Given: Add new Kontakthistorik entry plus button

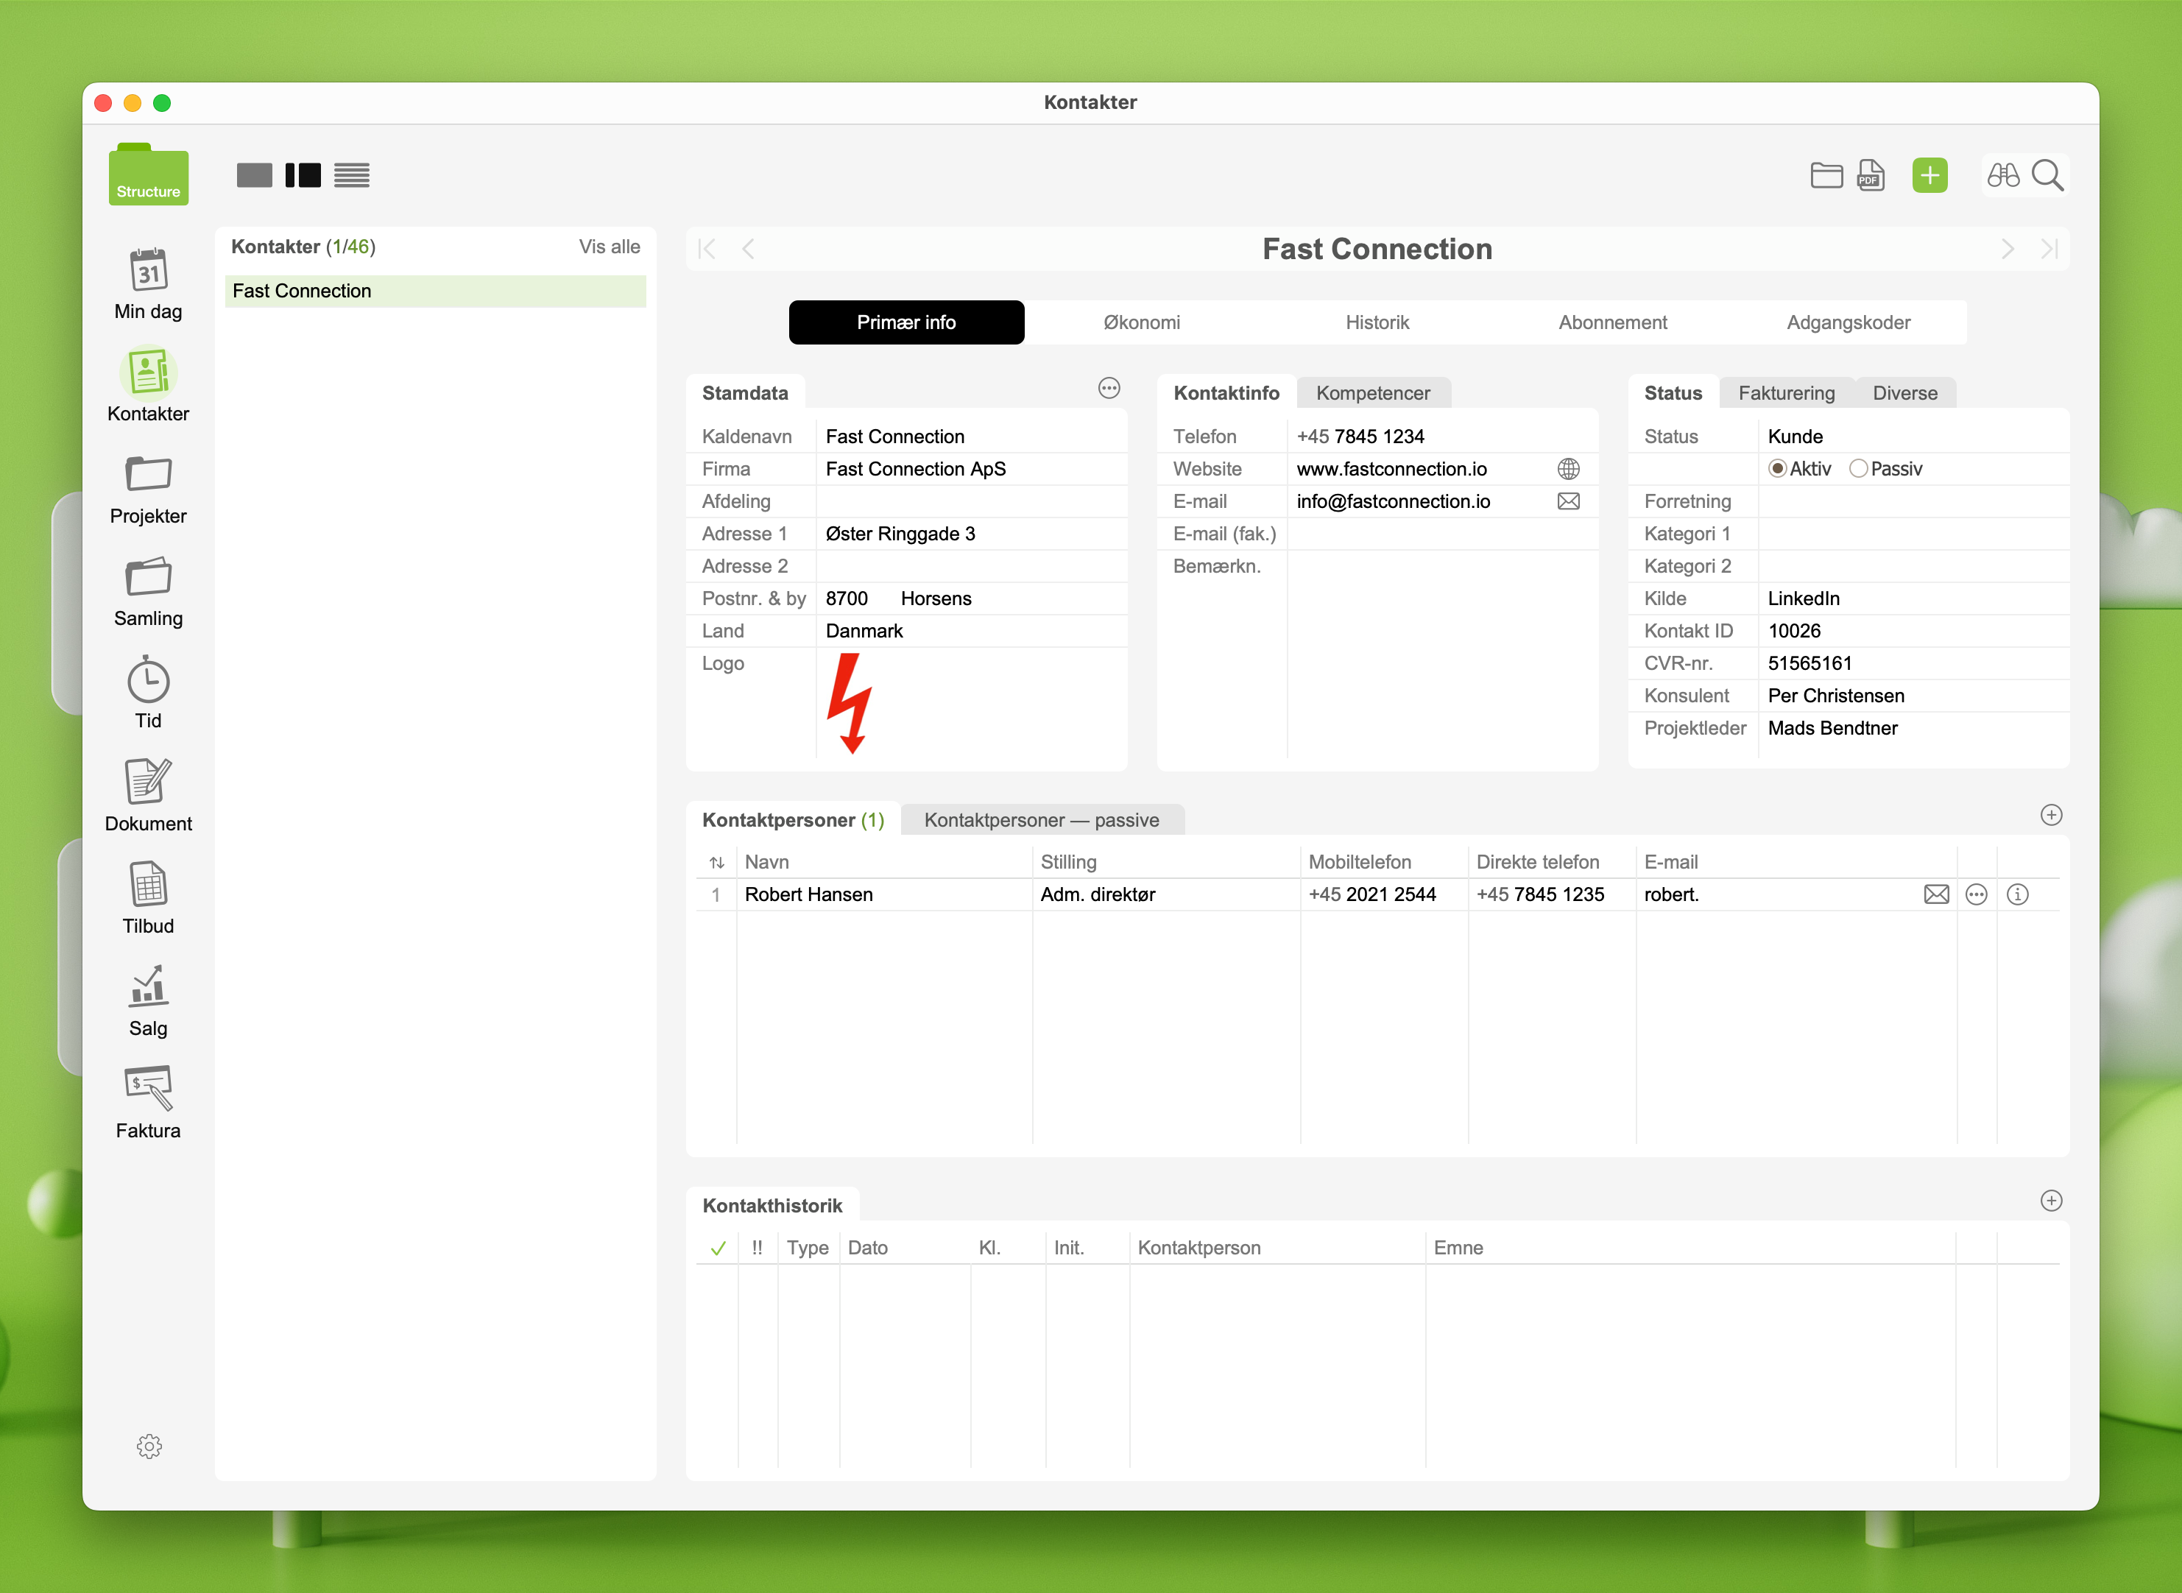Looking at the screenshot, I should 2051,1201.
